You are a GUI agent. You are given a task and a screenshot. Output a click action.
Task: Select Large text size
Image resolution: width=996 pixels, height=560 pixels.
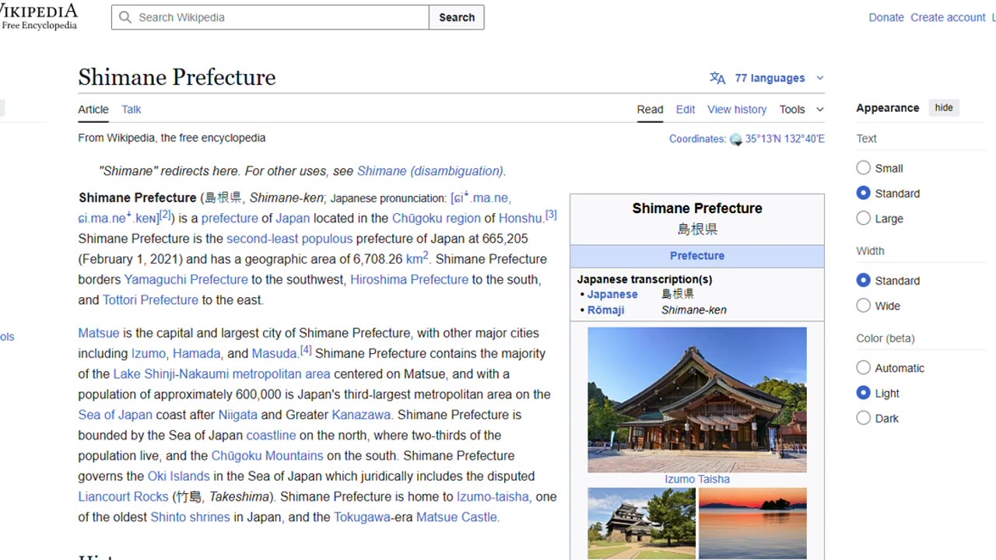point(863,219)
